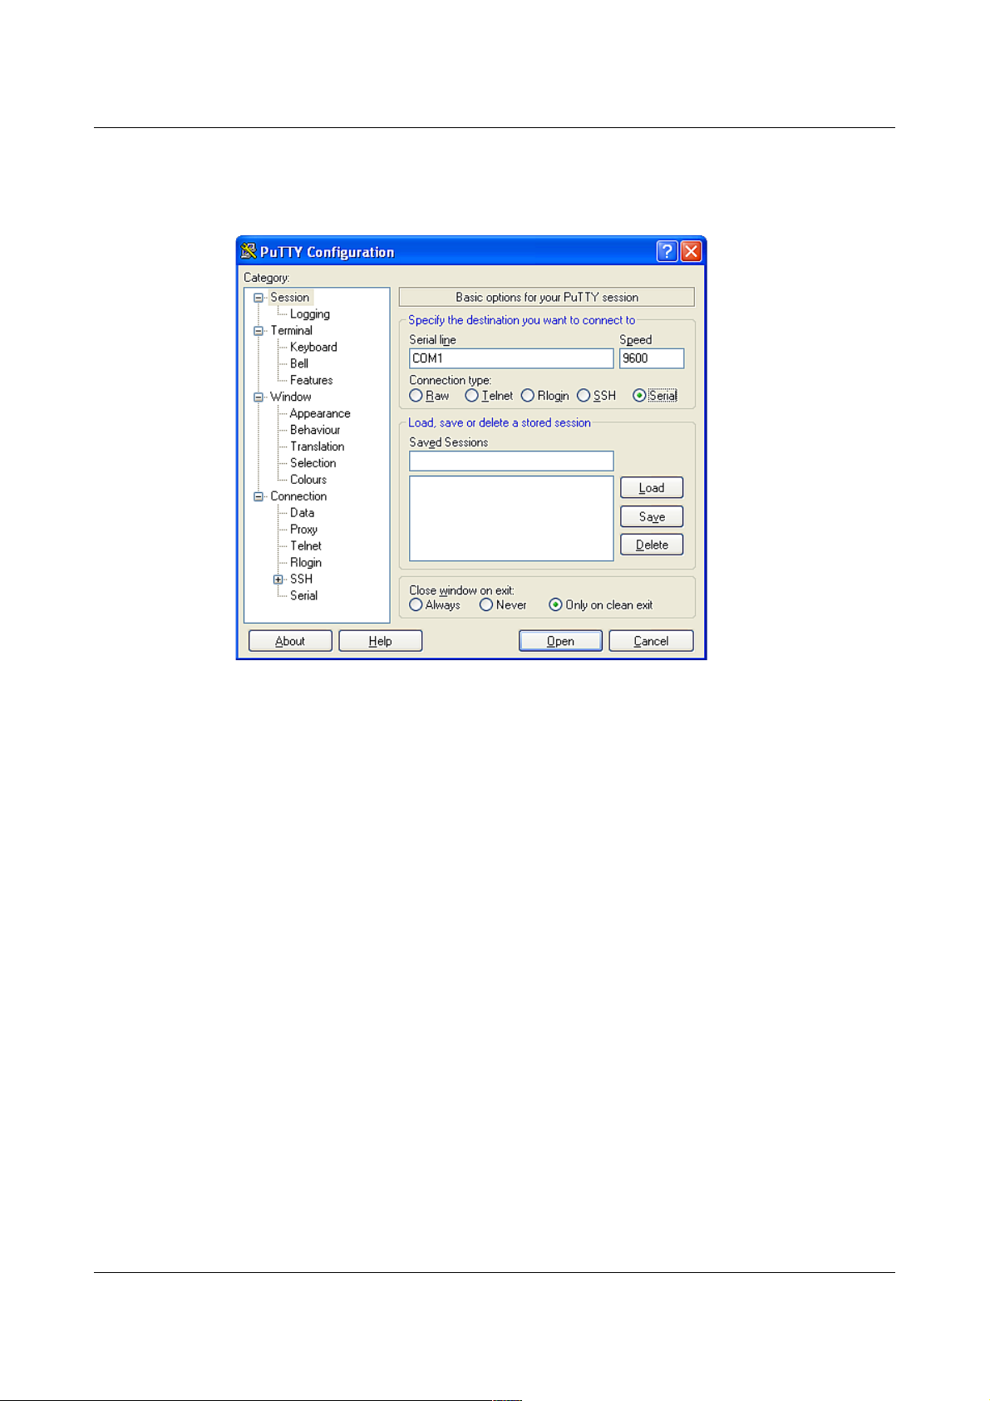Click the Help button
The image size is (990, 1401).
point(381,641)
